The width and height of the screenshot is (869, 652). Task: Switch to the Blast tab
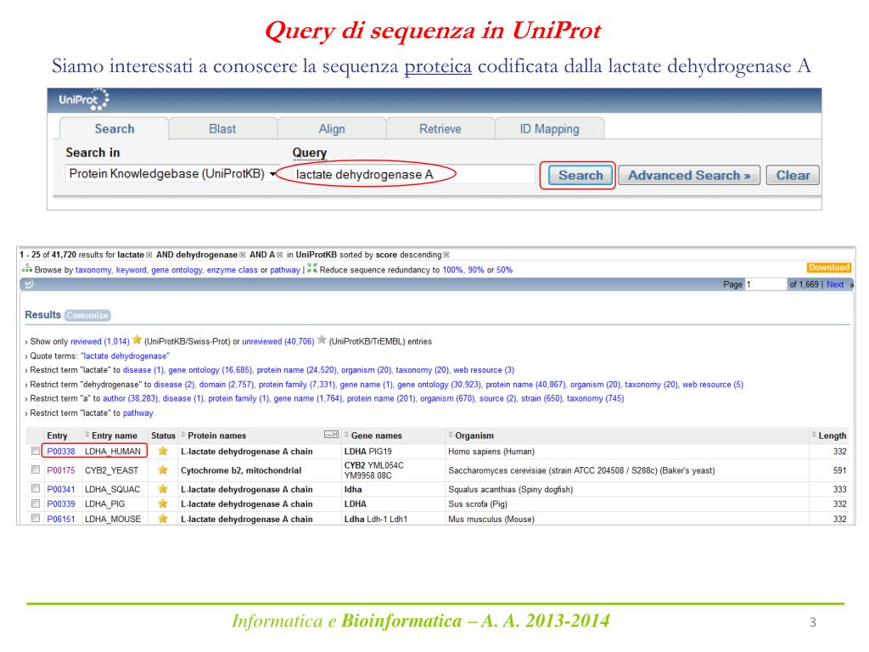[222, 129]
